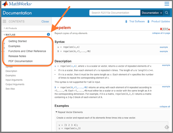Go back to All Products

click(11, 28)
